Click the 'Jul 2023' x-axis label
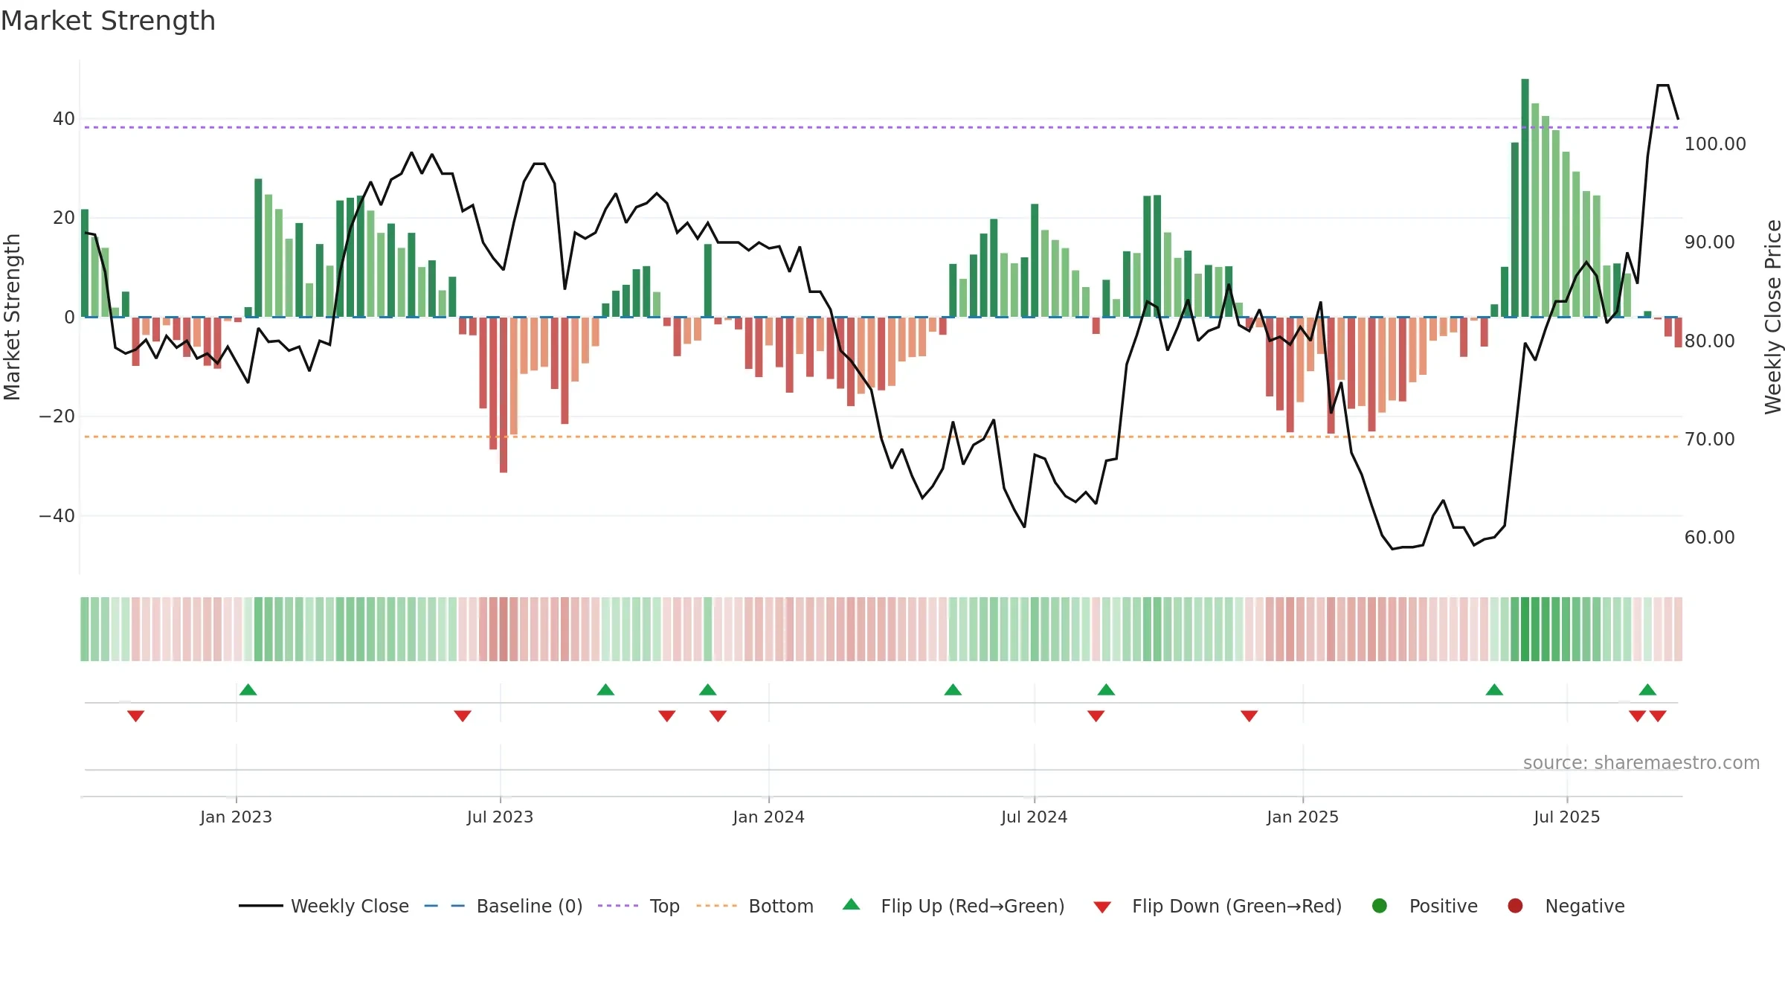The image size is (1785, 1004). tap(500, 817)
